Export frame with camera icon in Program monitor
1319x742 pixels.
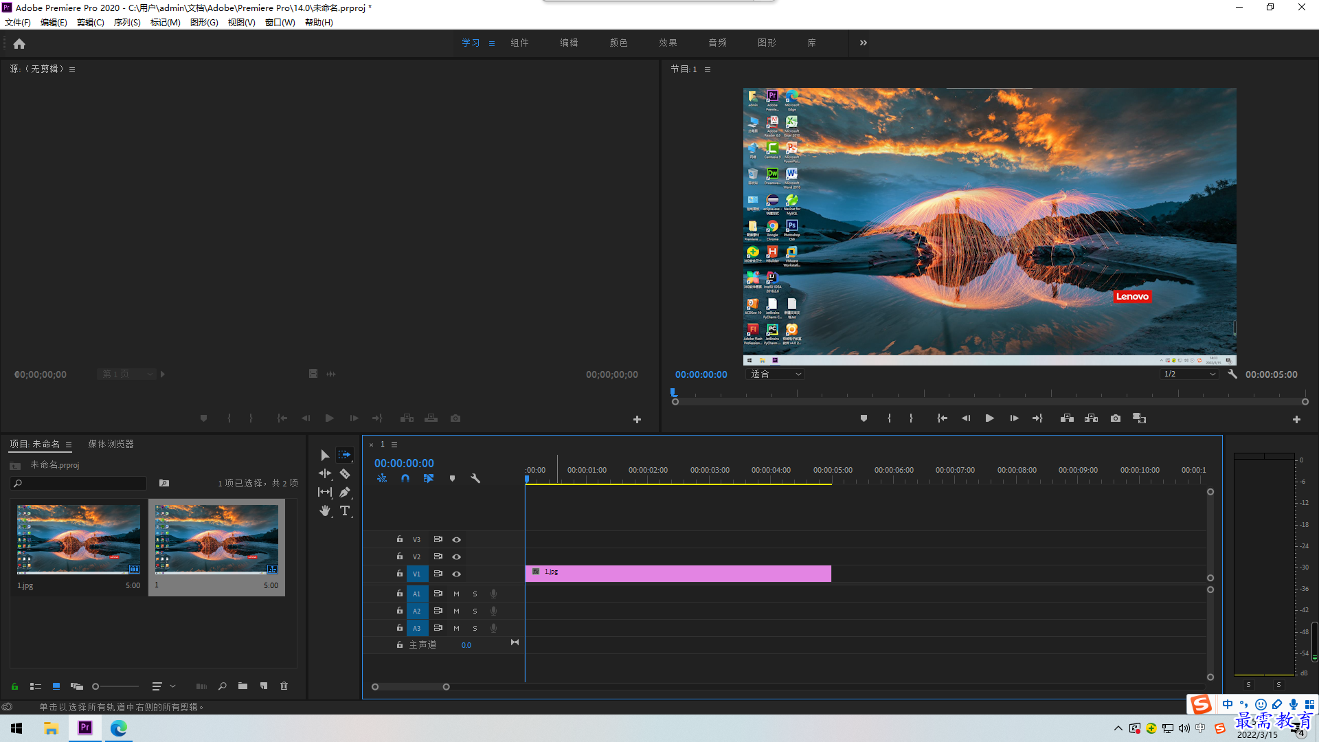coord(1116,418)
